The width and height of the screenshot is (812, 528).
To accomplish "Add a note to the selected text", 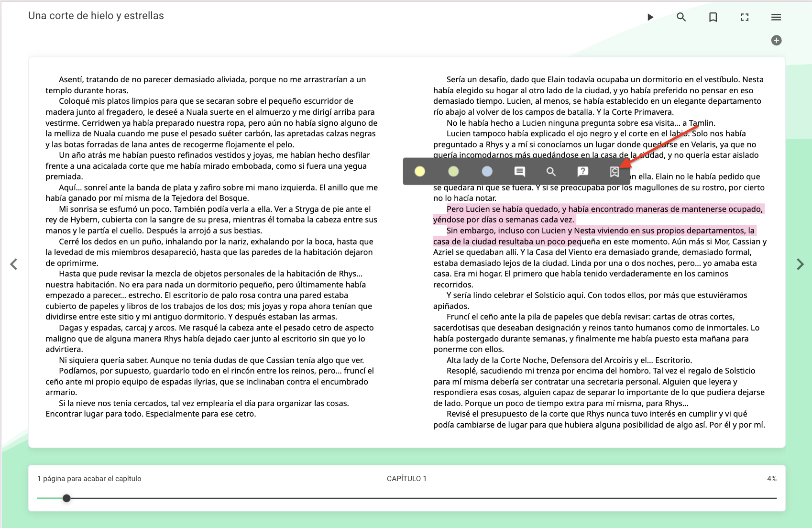I will tap(520, 171).
